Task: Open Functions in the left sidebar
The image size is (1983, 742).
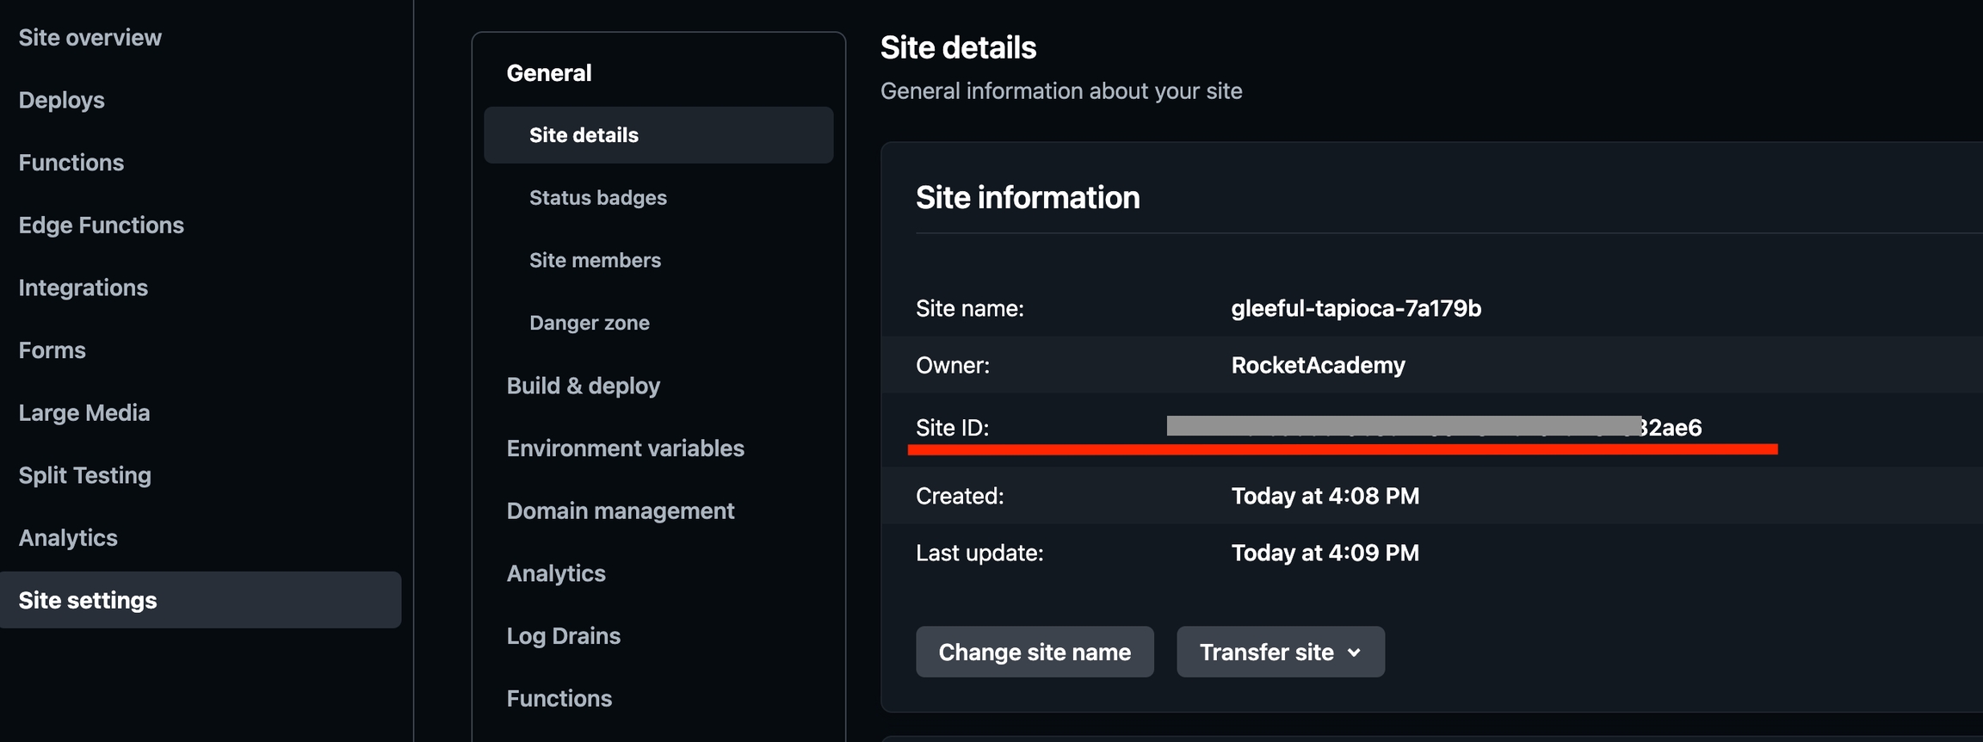Action: pos(71,163)
